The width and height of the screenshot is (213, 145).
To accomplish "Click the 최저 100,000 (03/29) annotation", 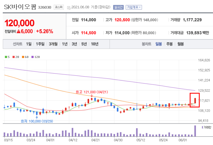I will point(37,121).
